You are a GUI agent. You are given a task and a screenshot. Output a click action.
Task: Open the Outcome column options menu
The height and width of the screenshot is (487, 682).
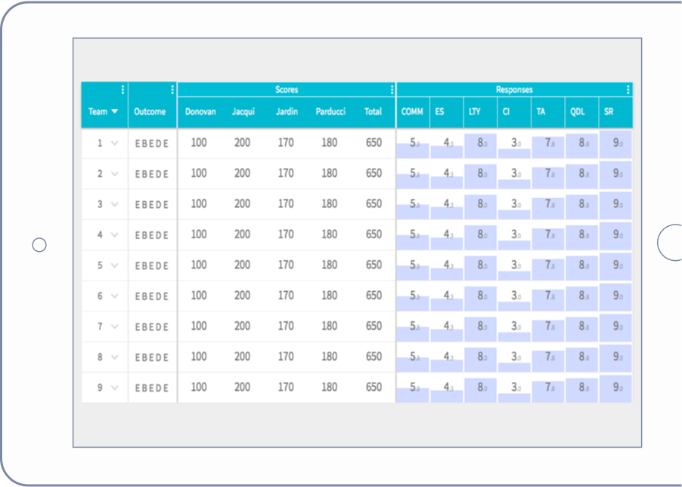pos(172,90)
